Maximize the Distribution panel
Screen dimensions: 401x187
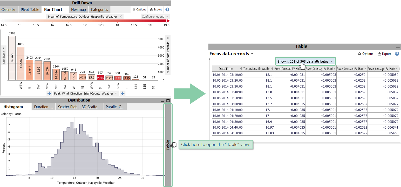point(168,101)
